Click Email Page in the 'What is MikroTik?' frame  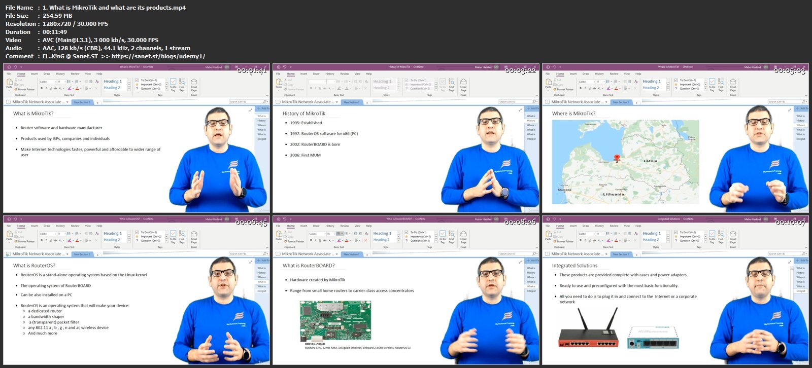[x=194, y=84]
